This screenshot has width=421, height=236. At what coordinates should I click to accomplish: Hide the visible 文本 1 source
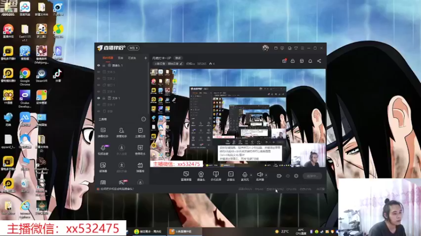click(x=98, y=98)
